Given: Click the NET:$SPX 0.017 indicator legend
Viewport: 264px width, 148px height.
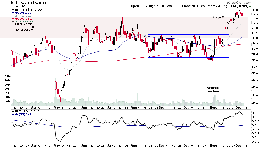Looking at the screenshot, I should coord(27,112).
